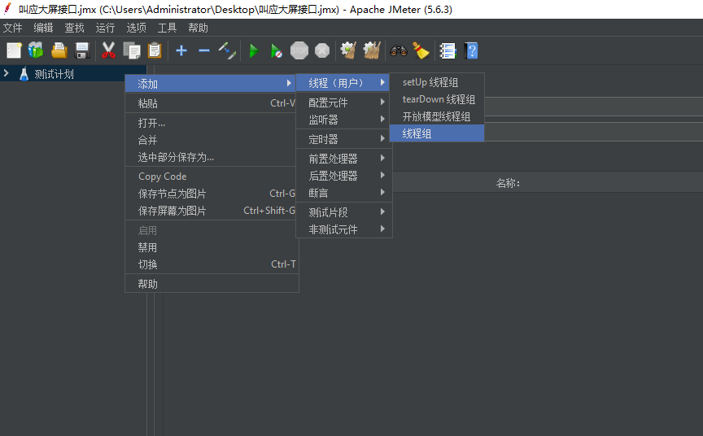This screenshot has height=436, width=703.
Task: Select the highlighted 线程组 entry
Action: [x=437, y=133]
